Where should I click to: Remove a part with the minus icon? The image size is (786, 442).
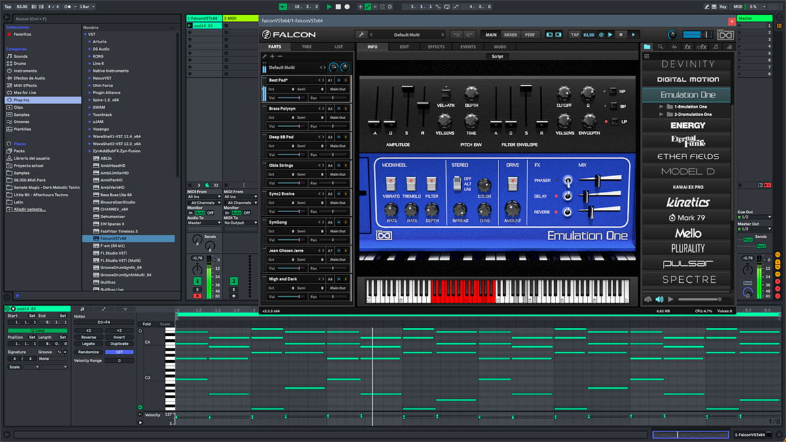point(280,56)
